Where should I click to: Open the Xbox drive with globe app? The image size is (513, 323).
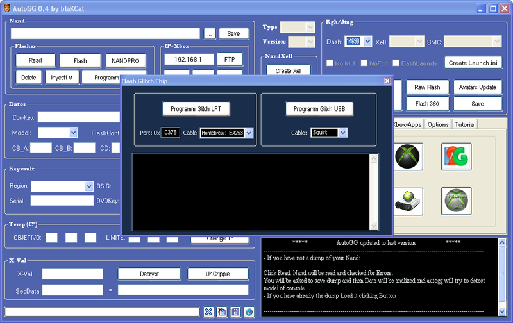coord(407,201)
